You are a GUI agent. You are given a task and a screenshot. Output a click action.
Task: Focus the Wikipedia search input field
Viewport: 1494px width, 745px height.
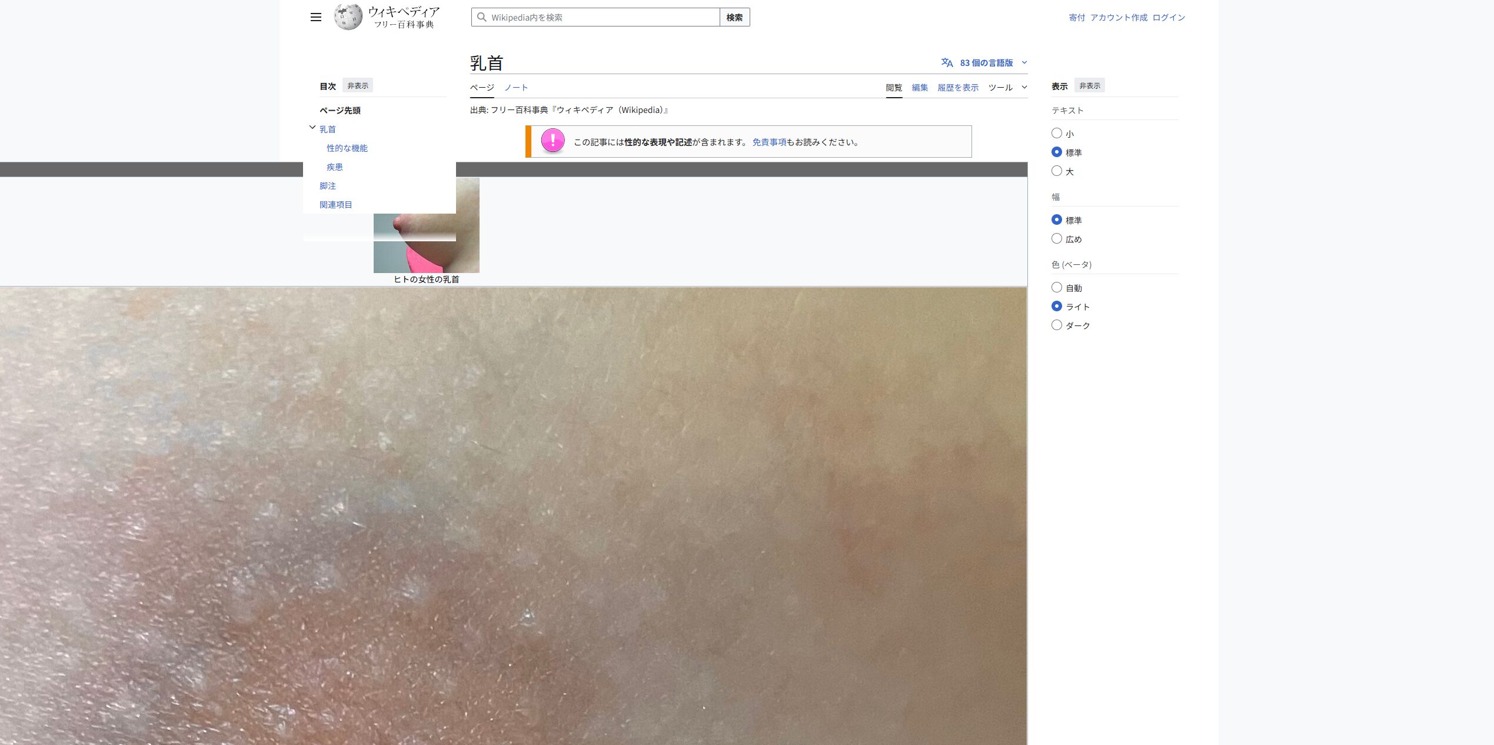pos(595,17)
